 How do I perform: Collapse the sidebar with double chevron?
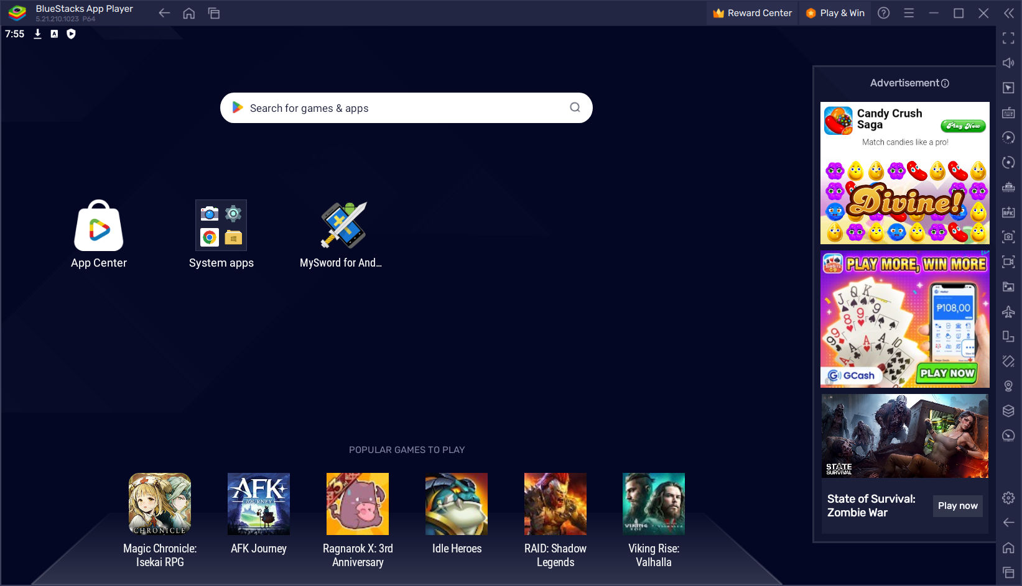(1008, 13)
